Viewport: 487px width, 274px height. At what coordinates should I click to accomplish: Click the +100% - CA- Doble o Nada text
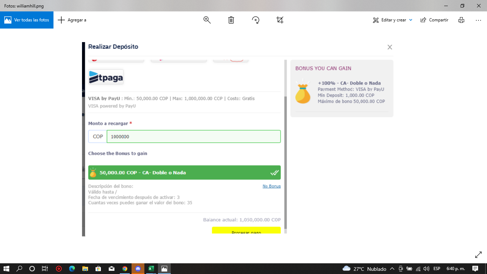[x=349, y=83]
